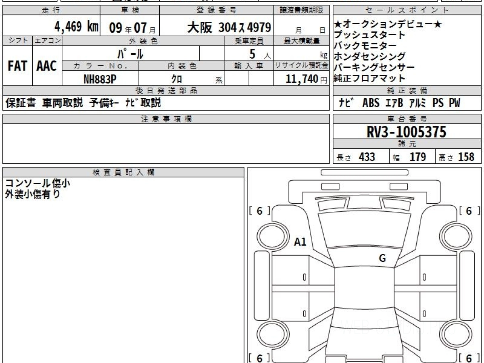Click the AAC air conditioner value
The width and height of the screenshot is (484, 363).
point(47,66)
